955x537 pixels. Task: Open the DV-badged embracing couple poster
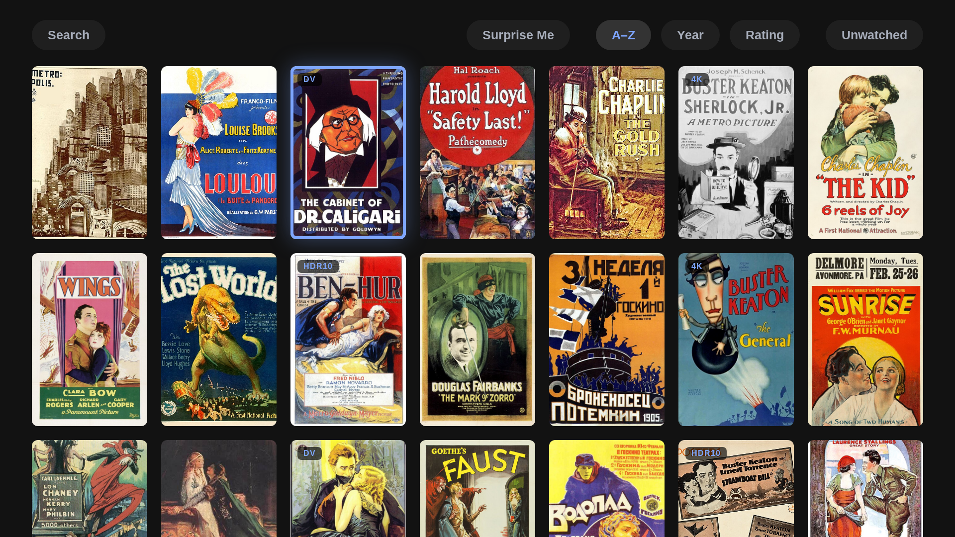[x=348, y=488]
